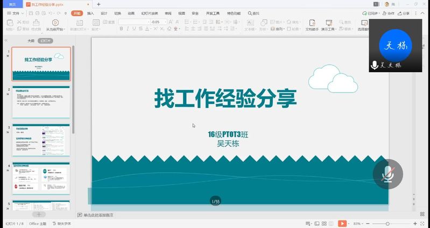This screenshot has width=430, height=228.
Task: Switch to the 插入 ribbon tab
Action: point(90,13)
